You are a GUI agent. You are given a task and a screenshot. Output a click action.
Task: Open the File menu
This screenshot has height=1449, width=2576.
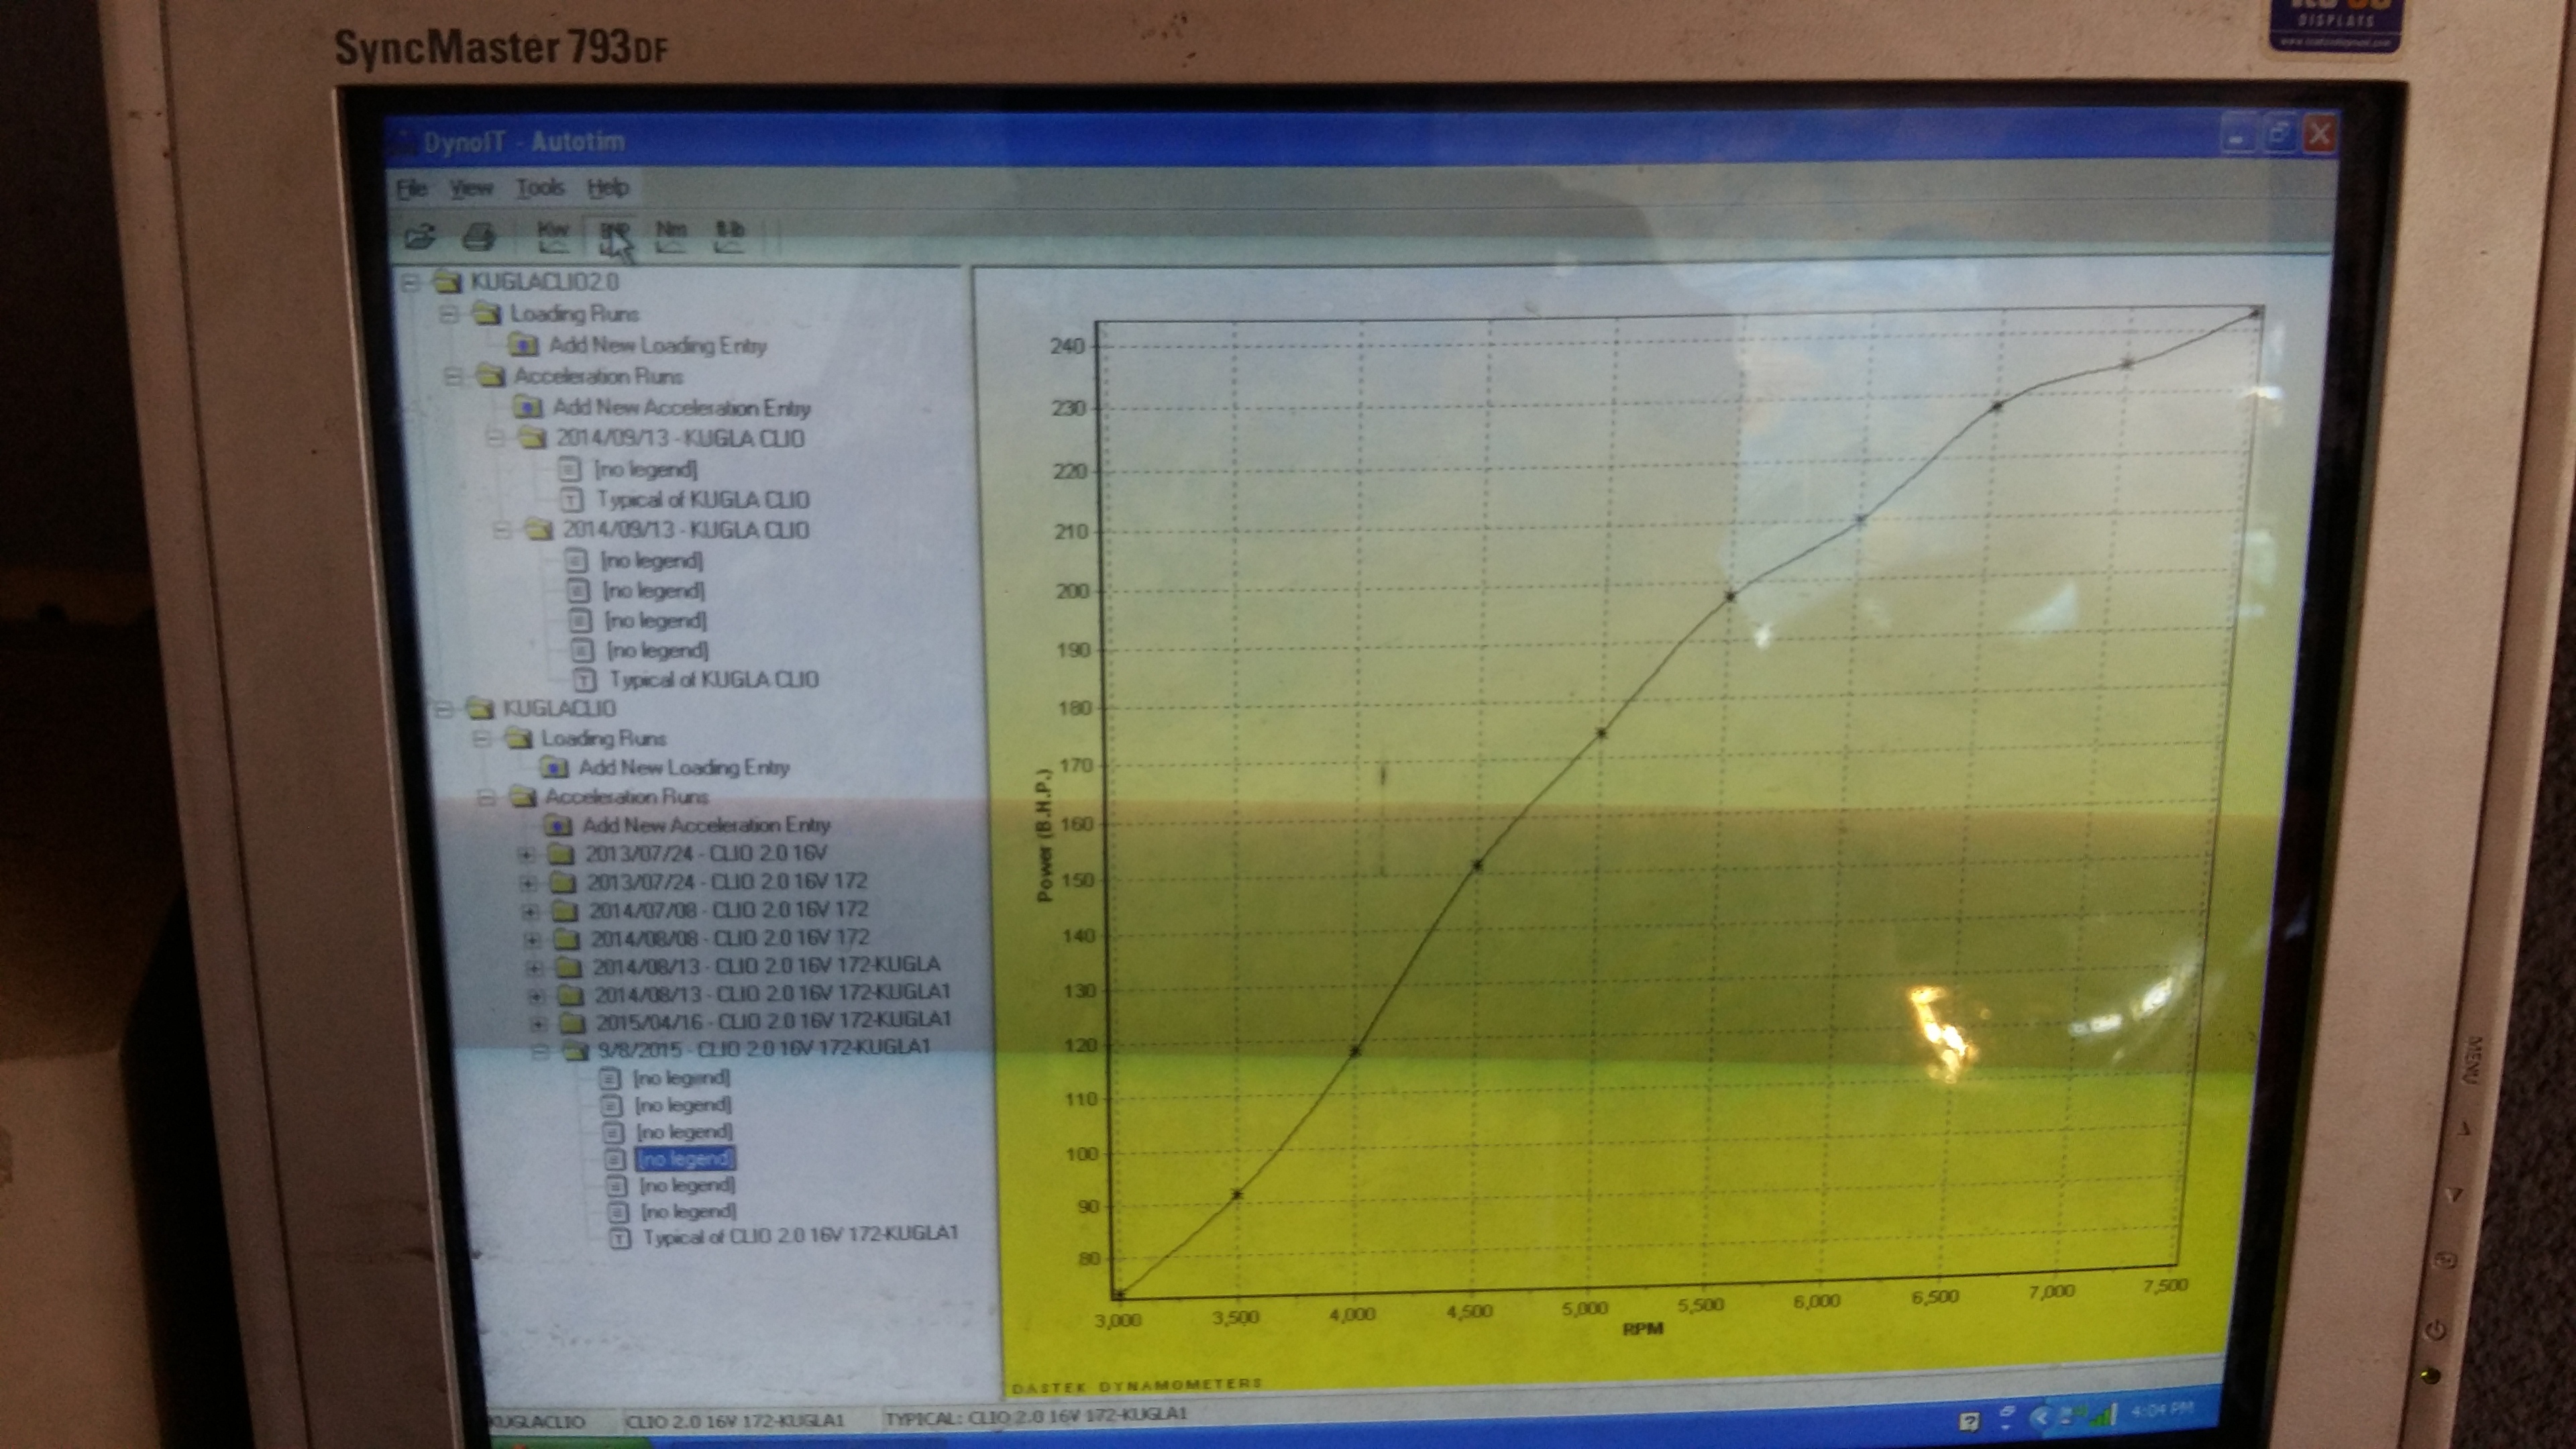[411, 188]
